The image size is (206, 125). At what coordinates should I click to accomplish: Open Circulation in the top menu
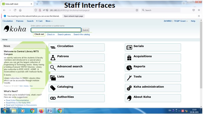point(8,21)
